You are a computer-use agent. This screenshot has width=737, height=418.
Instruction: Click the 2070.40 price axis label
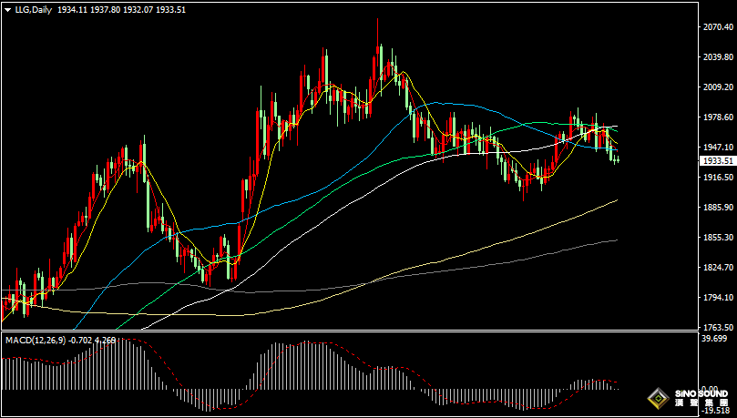coord(717,28)
